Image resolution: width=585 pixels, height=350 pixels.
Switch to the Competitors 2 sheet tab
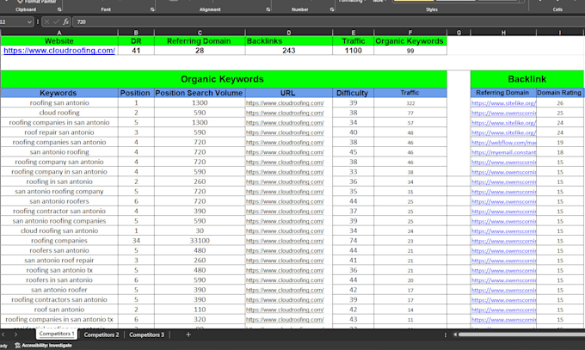pos(102,335)
